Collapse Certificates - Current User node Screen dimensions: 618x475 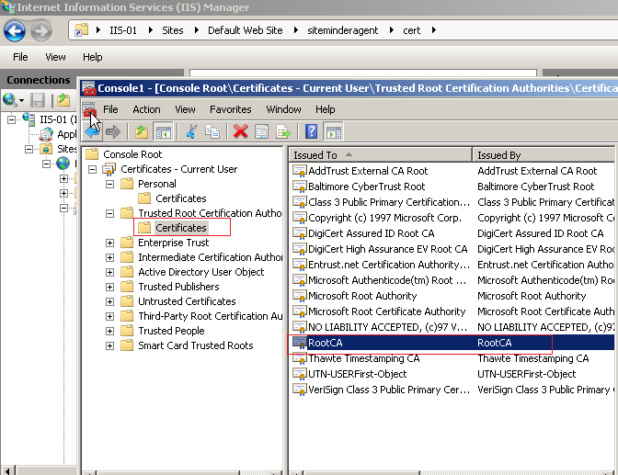pyautogui.click(x=92, y=169)
